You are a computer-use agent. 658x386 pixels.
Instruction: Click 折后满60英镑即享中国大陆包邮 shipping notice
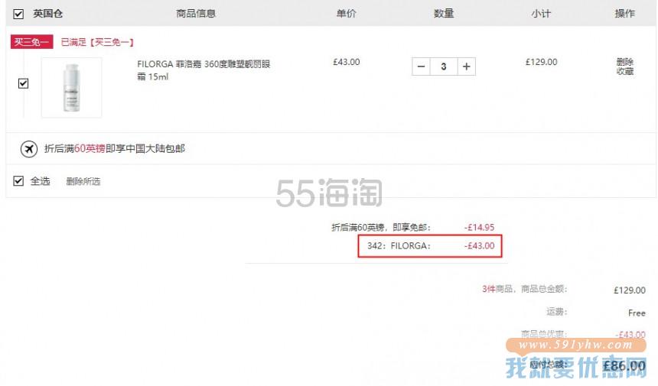pos(115,148)
